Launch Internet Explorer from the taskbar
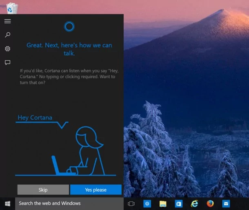 click(195, 203)
